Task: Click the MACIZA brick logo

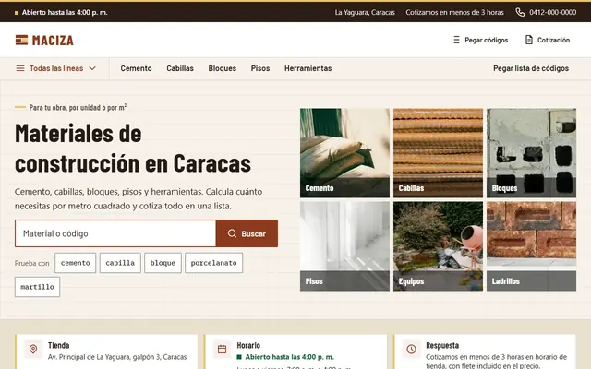Action: (44, 40)
